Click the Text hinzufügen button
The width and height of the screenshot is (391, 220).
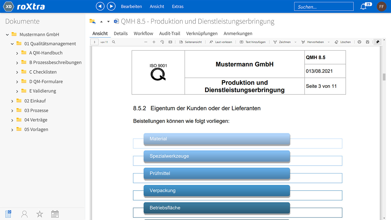253,42
